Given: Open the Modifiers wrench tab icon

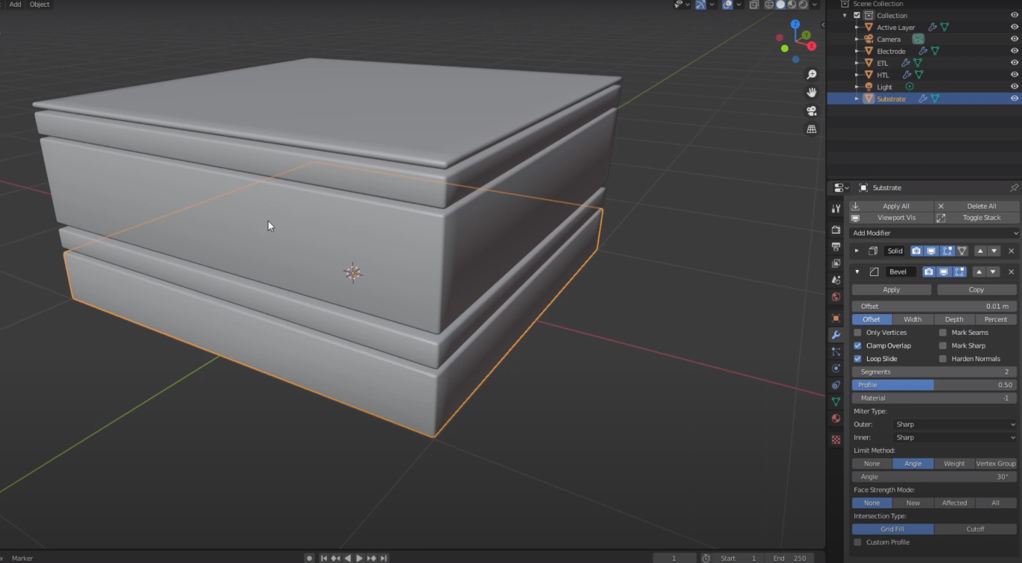Looking at the screenshot, I should pos(836,335).
